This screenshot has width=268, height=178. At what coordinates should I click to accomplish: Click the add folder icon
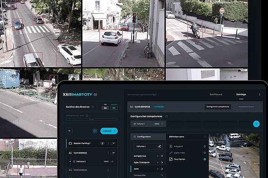(95, 131)
